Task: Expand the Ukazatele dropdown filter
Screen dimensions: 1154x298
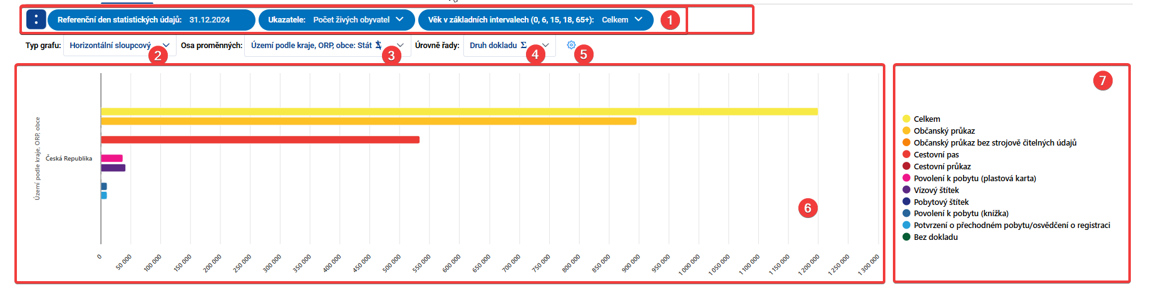Action: pyautogui.click(x=336, y=19)
